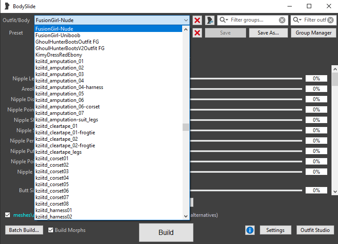Clear the Filter groups search field
The image size is (338, 244).
pyautogui.click(x=282, y=20)
